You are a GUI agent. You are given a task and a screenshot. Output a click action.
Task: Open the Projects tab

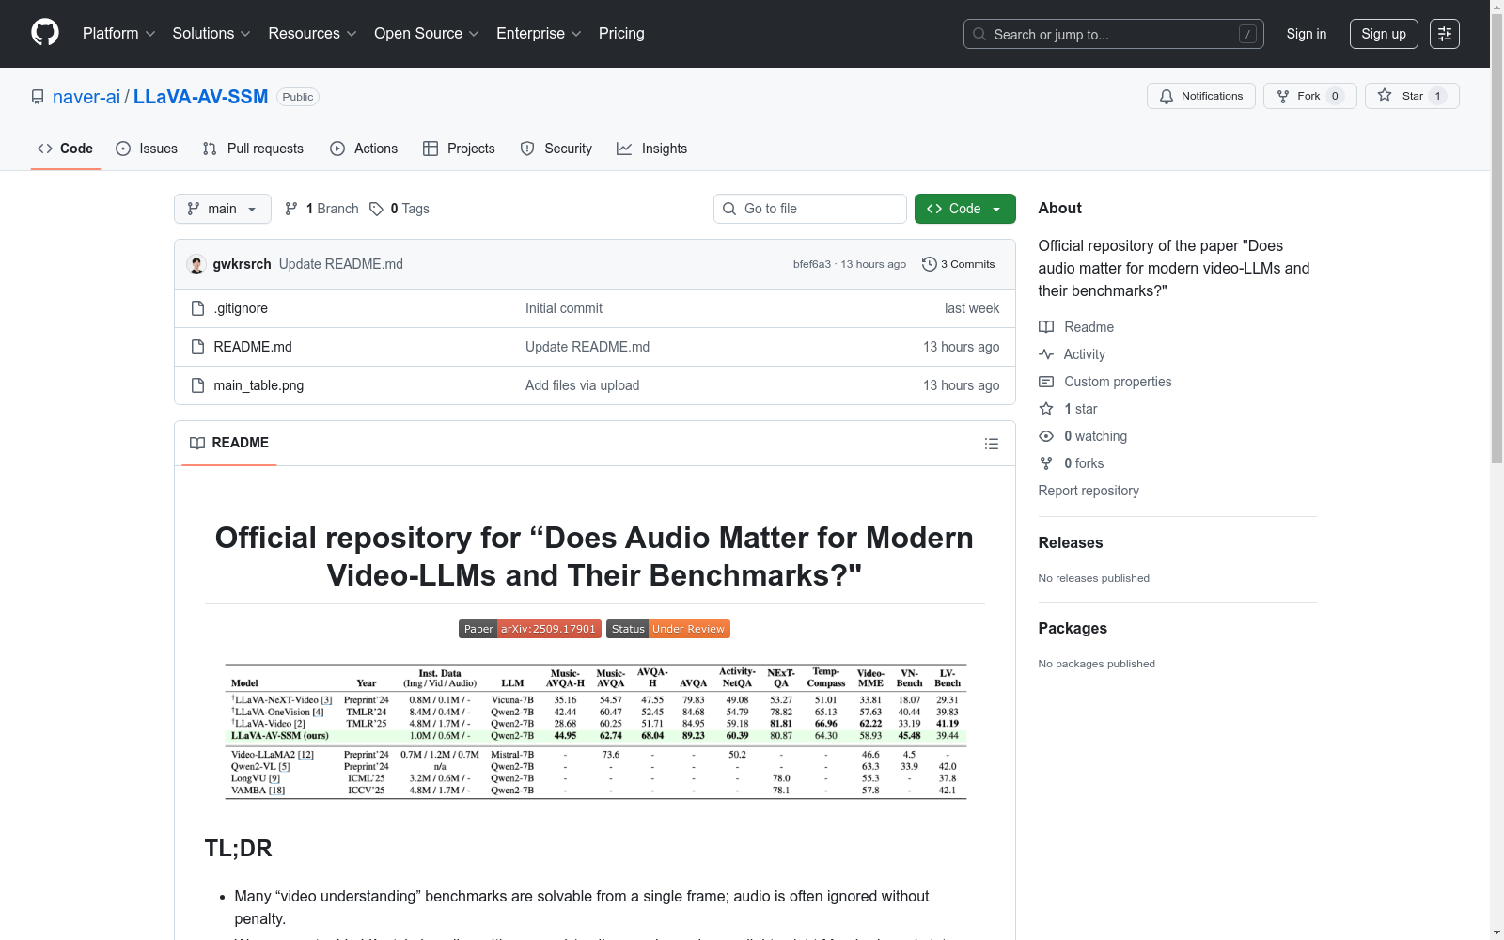click(x=459, y=149)
